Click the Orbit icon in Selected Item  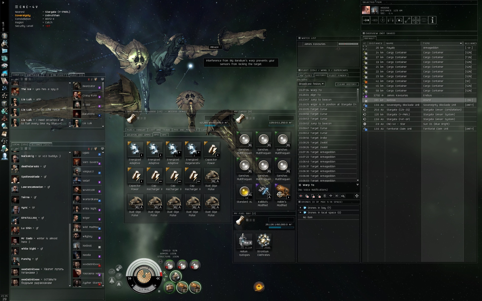pyautogui.click(x=399, y=20)
